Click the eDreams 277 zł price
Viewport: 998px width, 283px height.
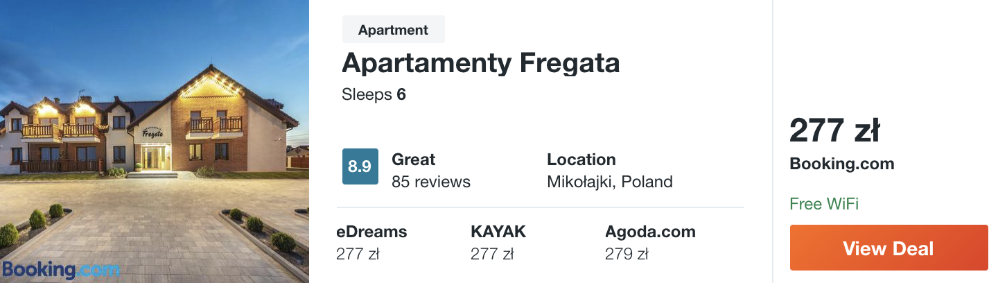(358, 255)
